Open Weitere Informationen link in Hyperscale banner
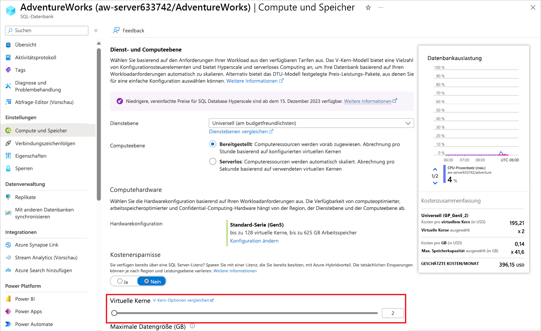The image size is (541, 331). coord(370,101)
